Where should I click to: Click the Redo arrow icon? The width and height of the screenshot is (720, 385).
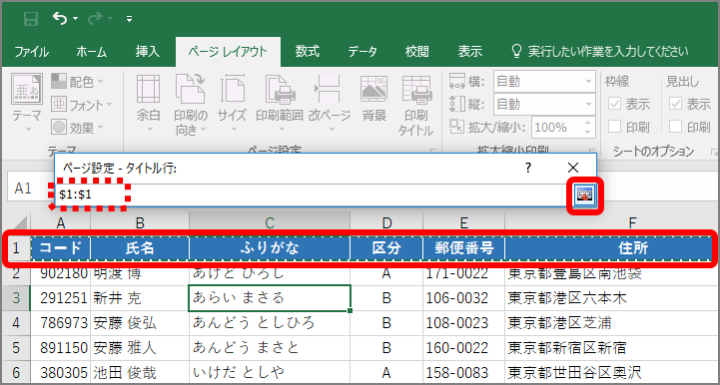(x=95, y=18)
